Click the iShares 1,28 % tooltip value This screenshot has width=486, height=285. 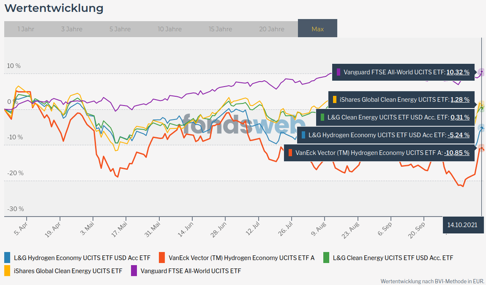460,100
